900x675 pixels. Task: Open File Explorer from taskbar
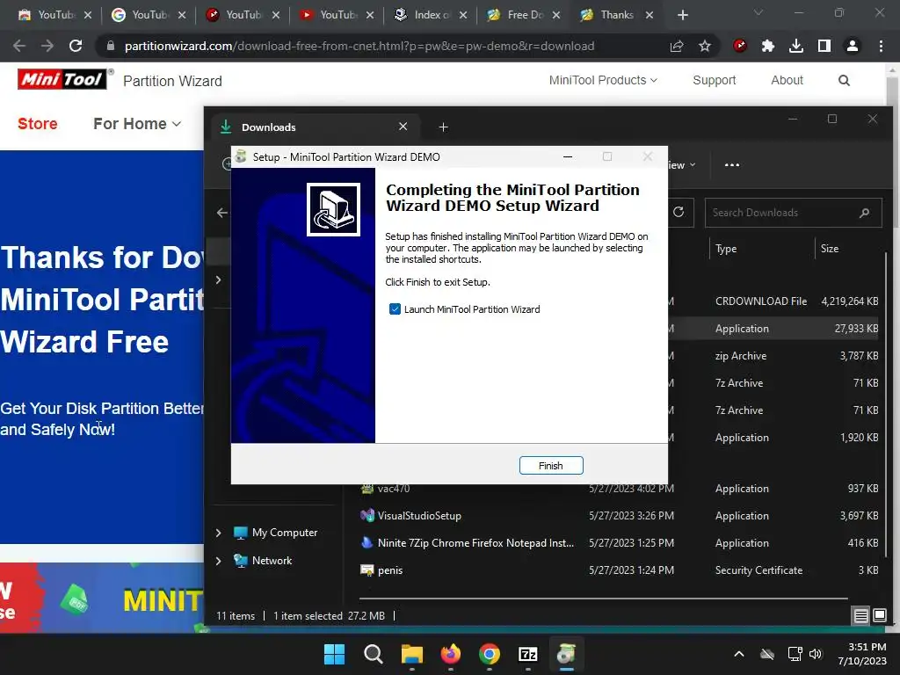[x=411, y=654]
